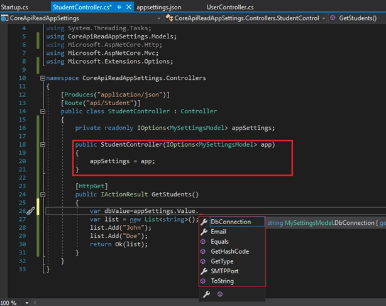
Task: Open the GetStudents() member dropdown
Action: 358,18
